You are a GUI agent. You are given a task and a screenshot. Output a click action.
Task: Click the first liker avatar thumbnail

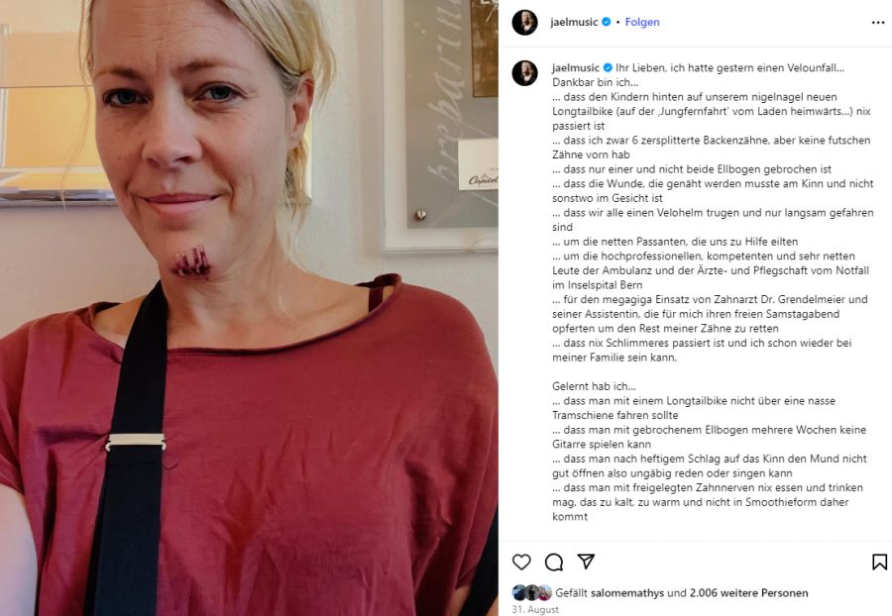(518, 592)
